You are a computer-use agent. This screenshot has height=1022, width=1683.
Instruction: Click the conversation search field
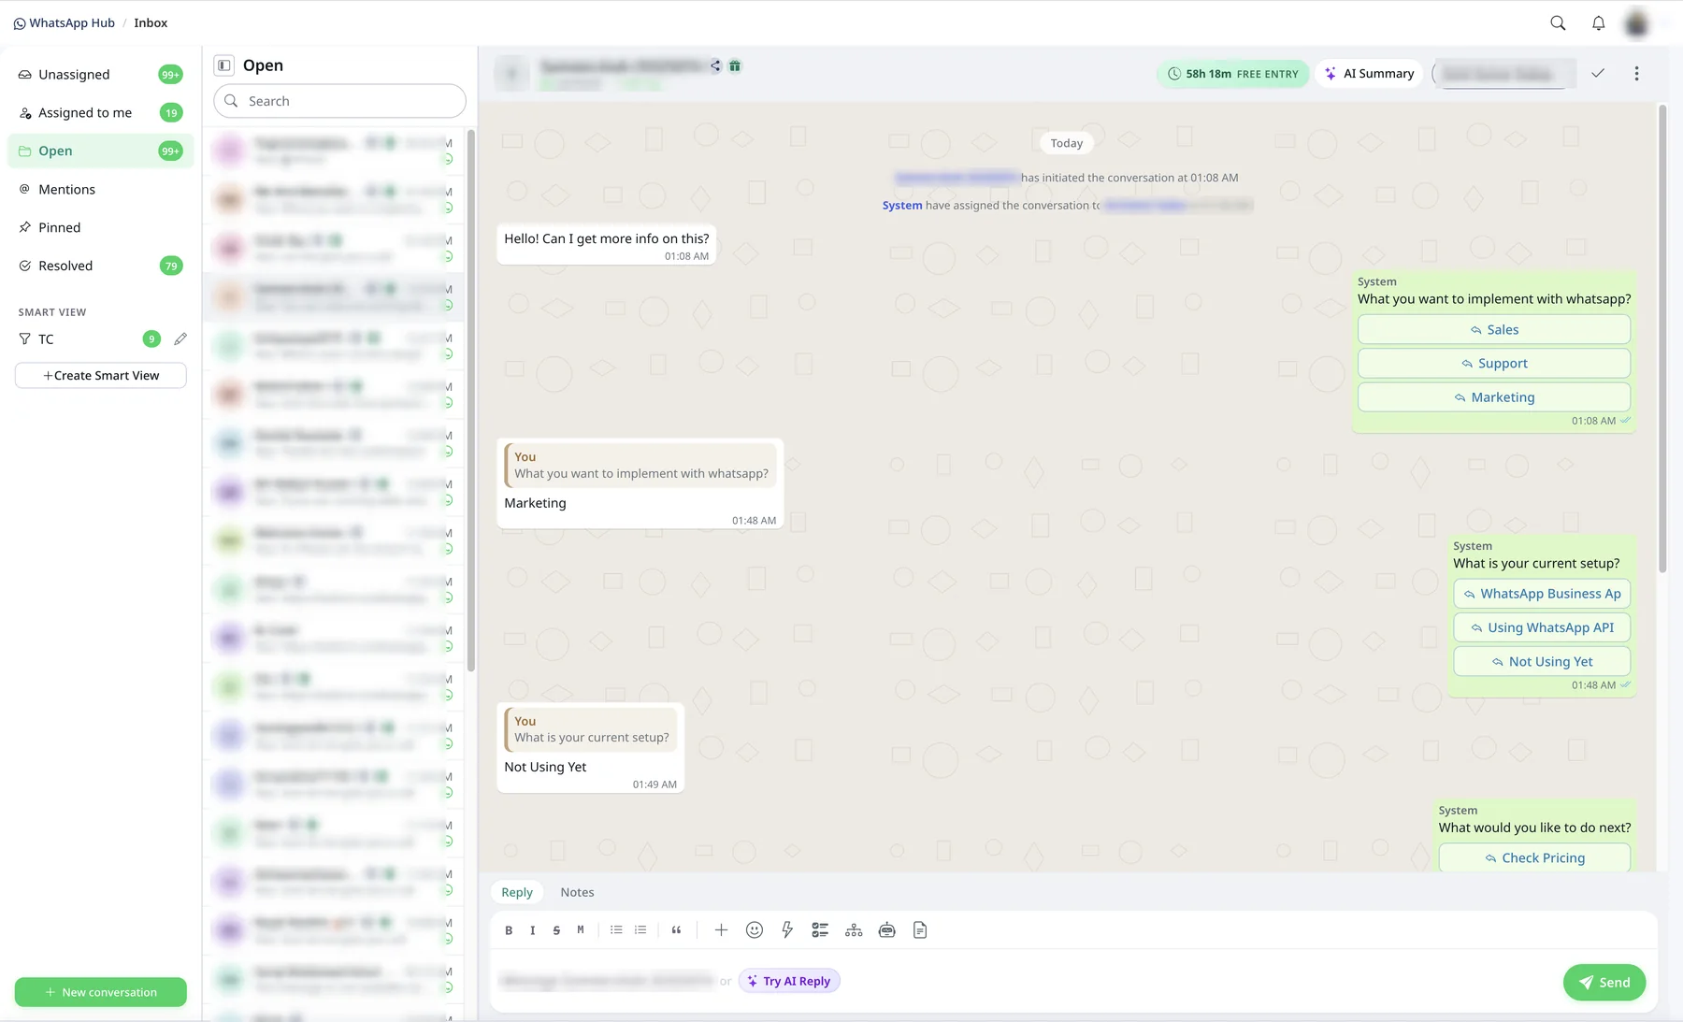(340, 101)
